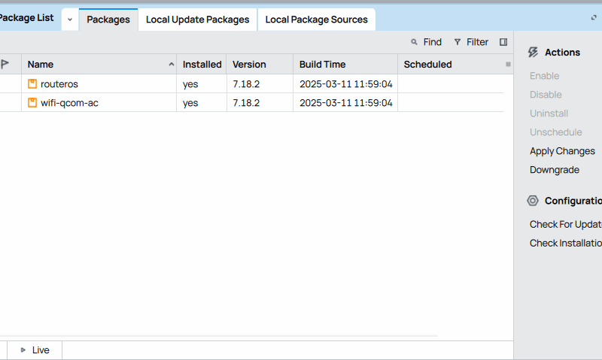Toggle Name column sort arrow

172,65
